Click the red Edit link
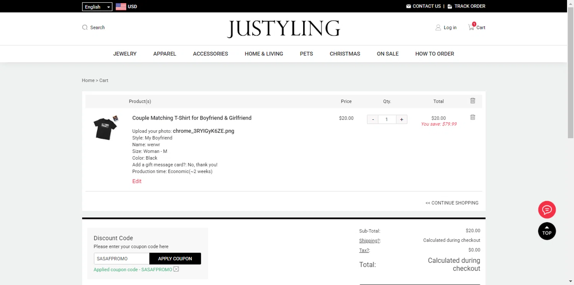The image size is (574, 285). [x=137, y=181]
